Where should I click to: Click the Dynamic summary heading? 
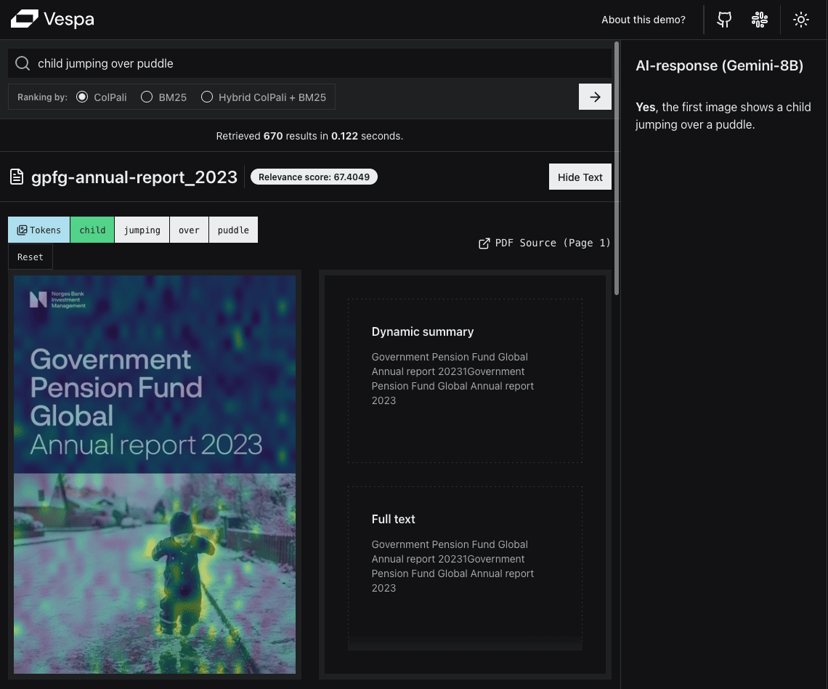[x=423, y=332]
